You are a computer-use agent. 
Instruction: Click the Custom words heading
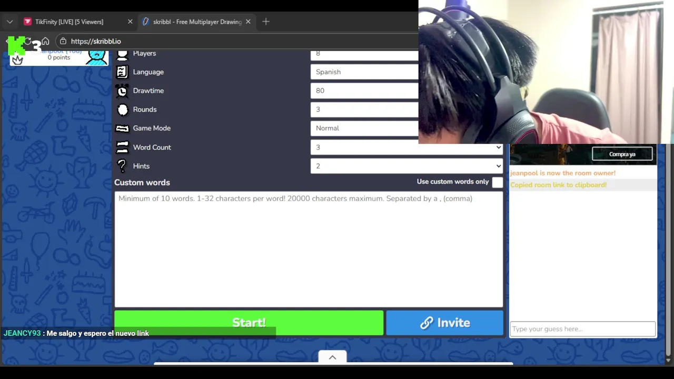(x=142, y=182)
